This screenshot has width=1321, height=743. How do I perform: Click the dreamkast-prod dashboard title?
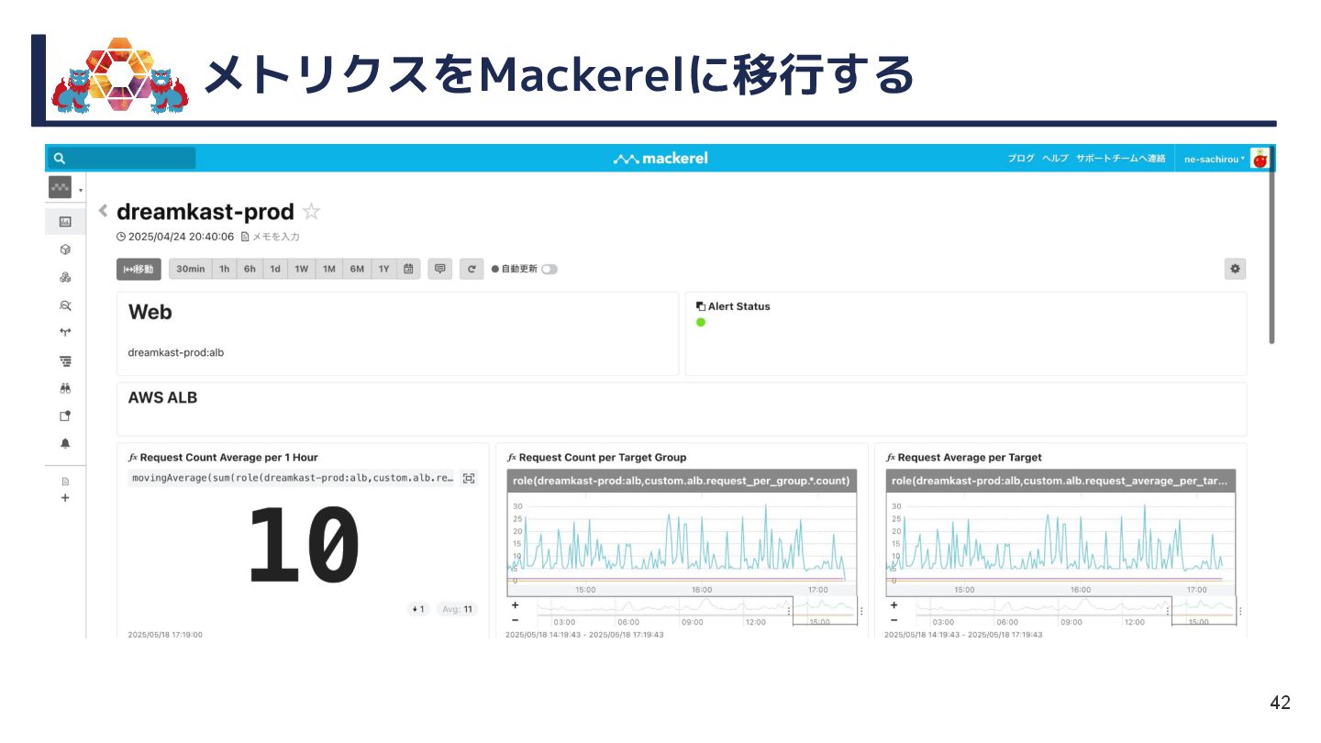205,212
